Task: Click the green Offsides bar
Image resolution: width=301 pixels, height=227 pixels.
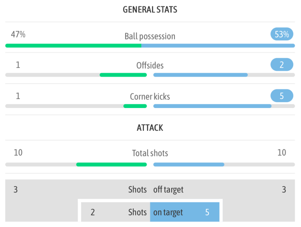Action: [x=123, y=75]
